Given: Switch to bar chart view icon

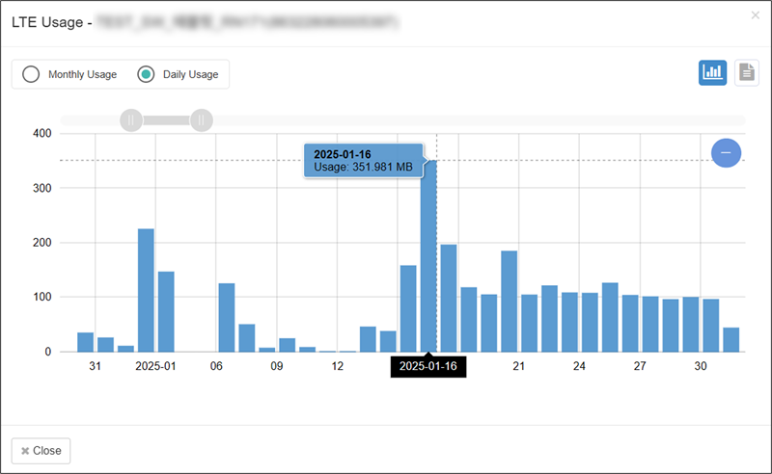Looking at the screenshot, I should point(712,72).
